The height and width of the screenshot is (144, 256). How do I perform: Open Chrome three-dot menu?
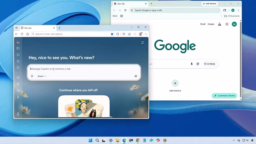click(x=238, y=10)
